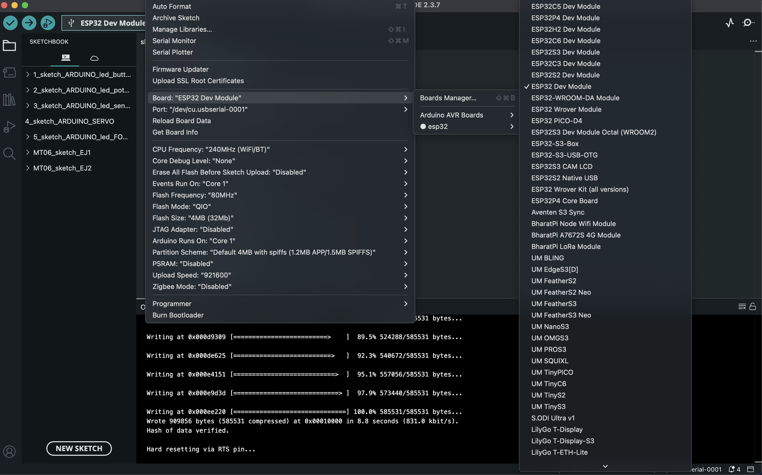Open the Serial Plotter icon

(729, 23)
